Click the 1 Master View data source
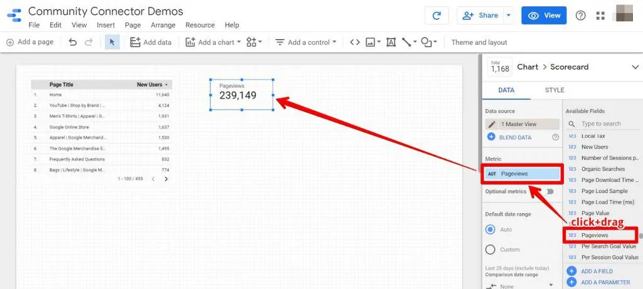The height and width of the screenshot is (289, 643). point(522,124)
